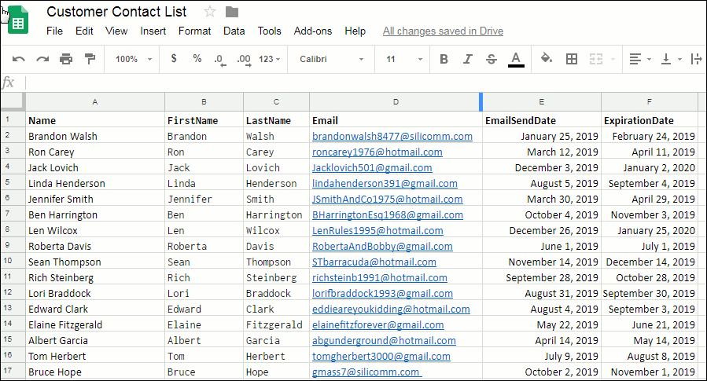Image resolution: width=707 pixels, height=381 pixels.
Task: Format as currency with dollar sign icon
Action: click(x=174, y=59)
